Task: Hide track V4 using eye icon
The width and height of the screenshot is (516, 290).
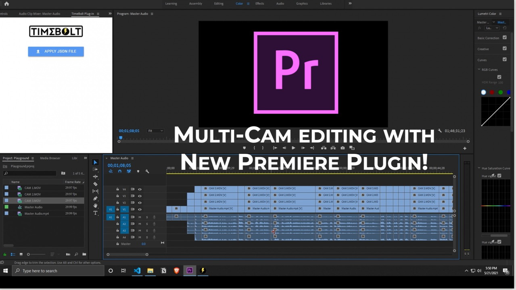Action: pos(140,189)
